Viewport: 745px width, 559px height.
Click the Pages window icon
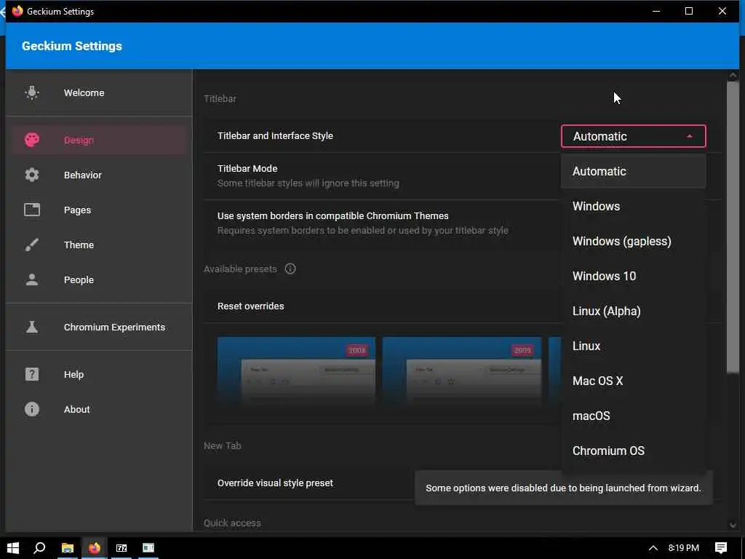32,210
